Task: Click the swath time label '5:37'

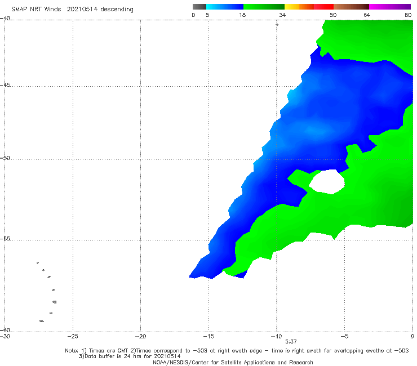Action: [291, 342]
